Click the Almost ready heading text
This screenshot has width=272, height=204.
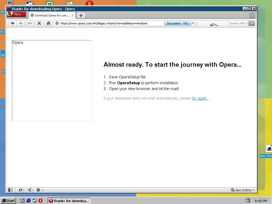(172, 65)
